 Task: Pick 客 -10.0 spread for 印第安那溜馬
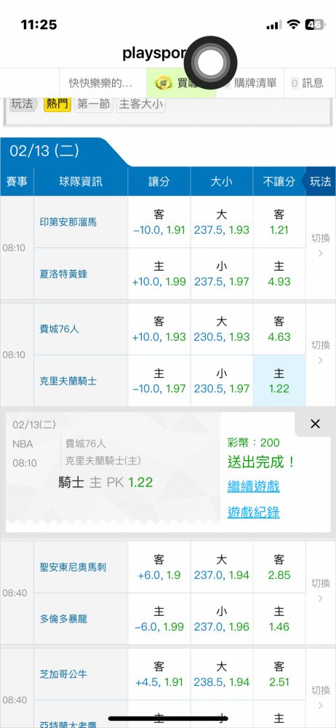pos(159,222)
